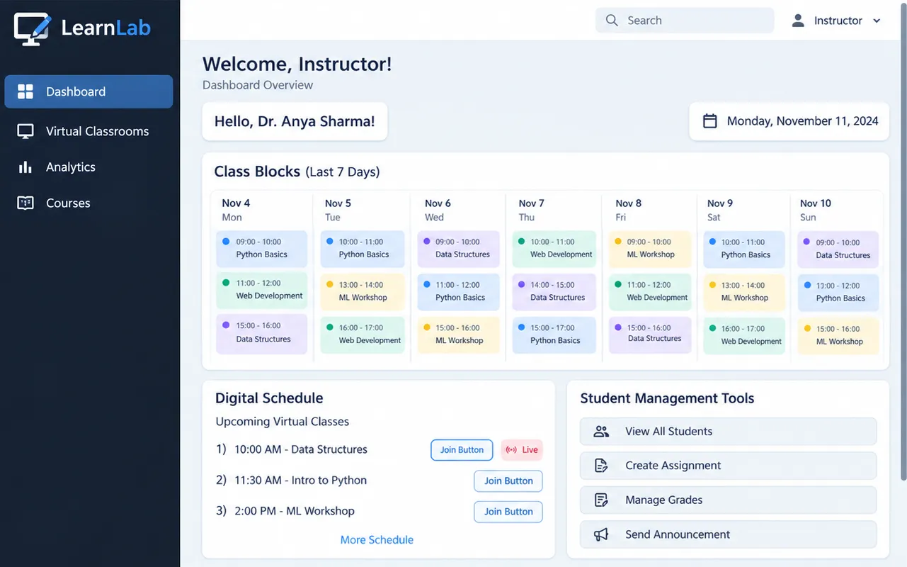
Task: Click the LearnLab logo icon
Action: tap(33, 28)
